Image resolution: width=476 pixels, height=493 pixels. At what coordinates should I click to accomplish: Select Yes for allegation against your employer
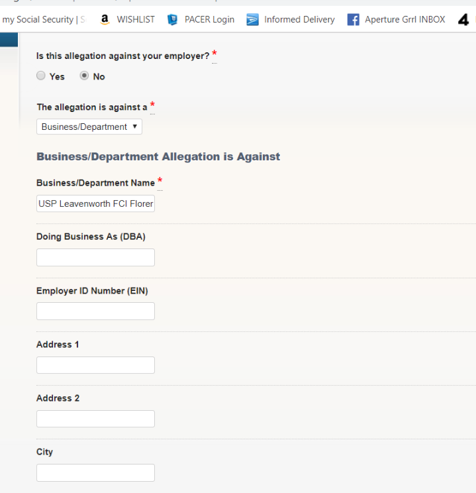click(x=41, y=76)
